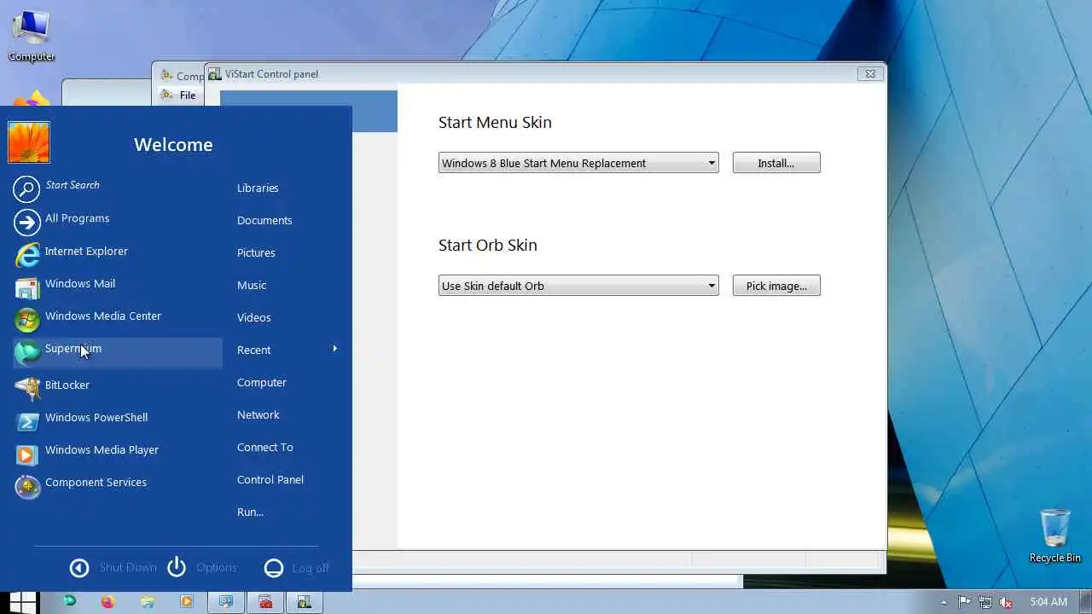Click the Start Search magnifier icon
The image size is (1092, 614).
[26, 189]
